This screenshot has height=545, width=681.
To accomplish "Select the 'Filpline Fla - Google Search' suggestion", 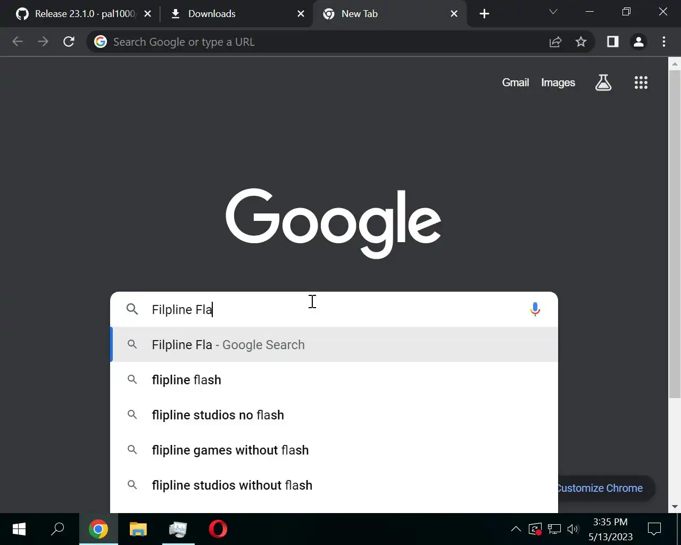I will 334,345.
